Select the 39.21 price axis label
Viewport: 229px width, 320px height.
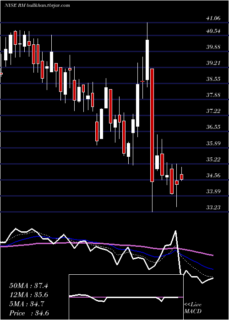pyautogui.click(x=213, y=63)
